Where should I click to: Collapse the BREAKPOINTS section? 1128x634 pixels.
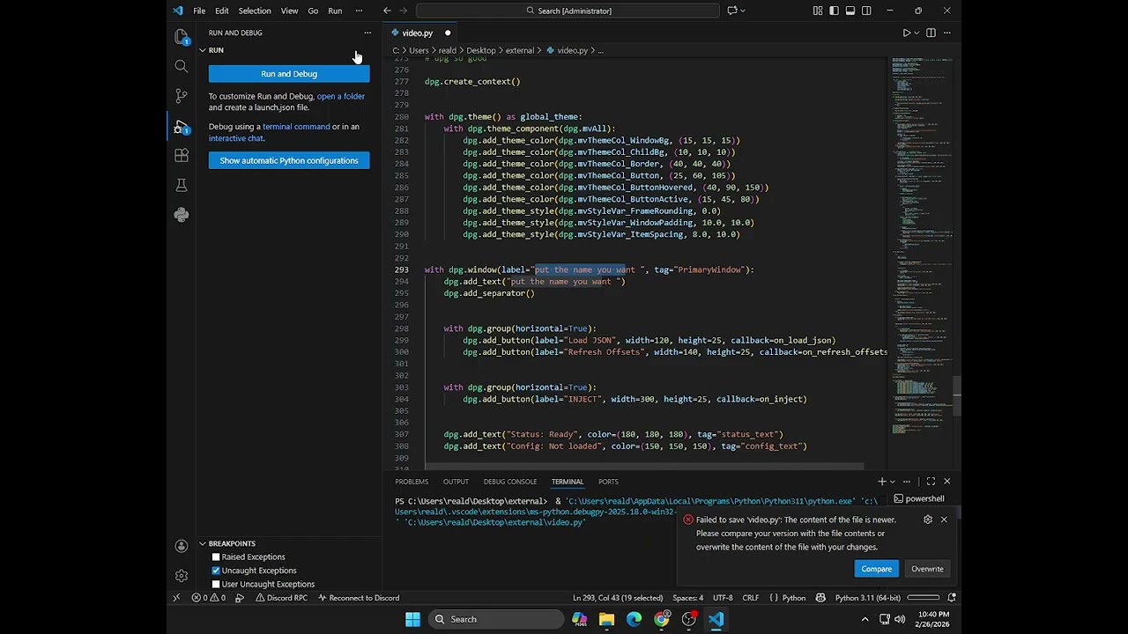click(202, 543)
